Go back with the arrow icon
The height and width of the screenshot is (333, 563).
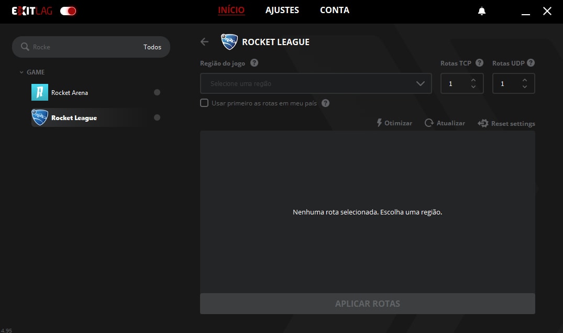point(204,42)
